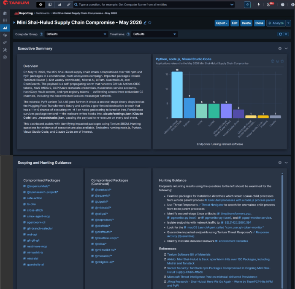This screenshot has width=295, height=289.
Task: Click the Tanium logo
Action: pyautogui.click(x=16, y=3)
